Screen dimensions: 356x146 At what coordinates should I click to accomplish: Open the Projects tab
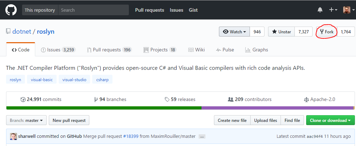(160, 50)
